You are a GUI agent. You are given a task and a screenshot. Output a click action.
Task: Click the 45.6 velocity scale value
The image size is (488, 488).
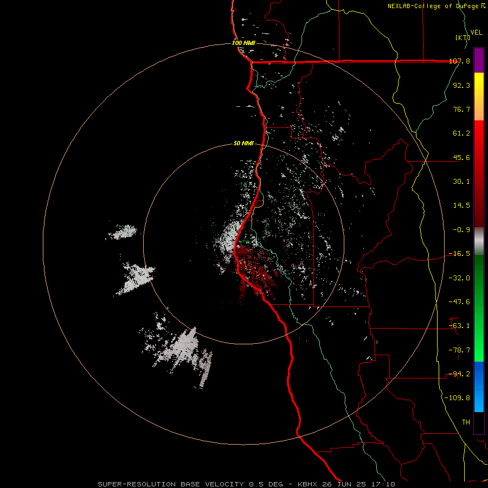[x=461, y=157]
